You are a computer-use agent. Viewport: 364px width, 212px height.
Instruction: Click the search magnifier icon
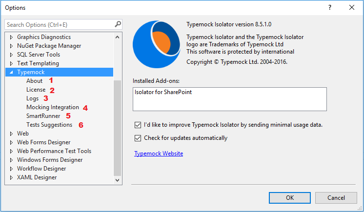pos(118,24)
